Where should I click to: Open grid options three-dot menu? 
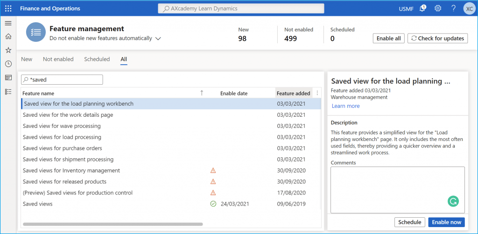point(317,93)
